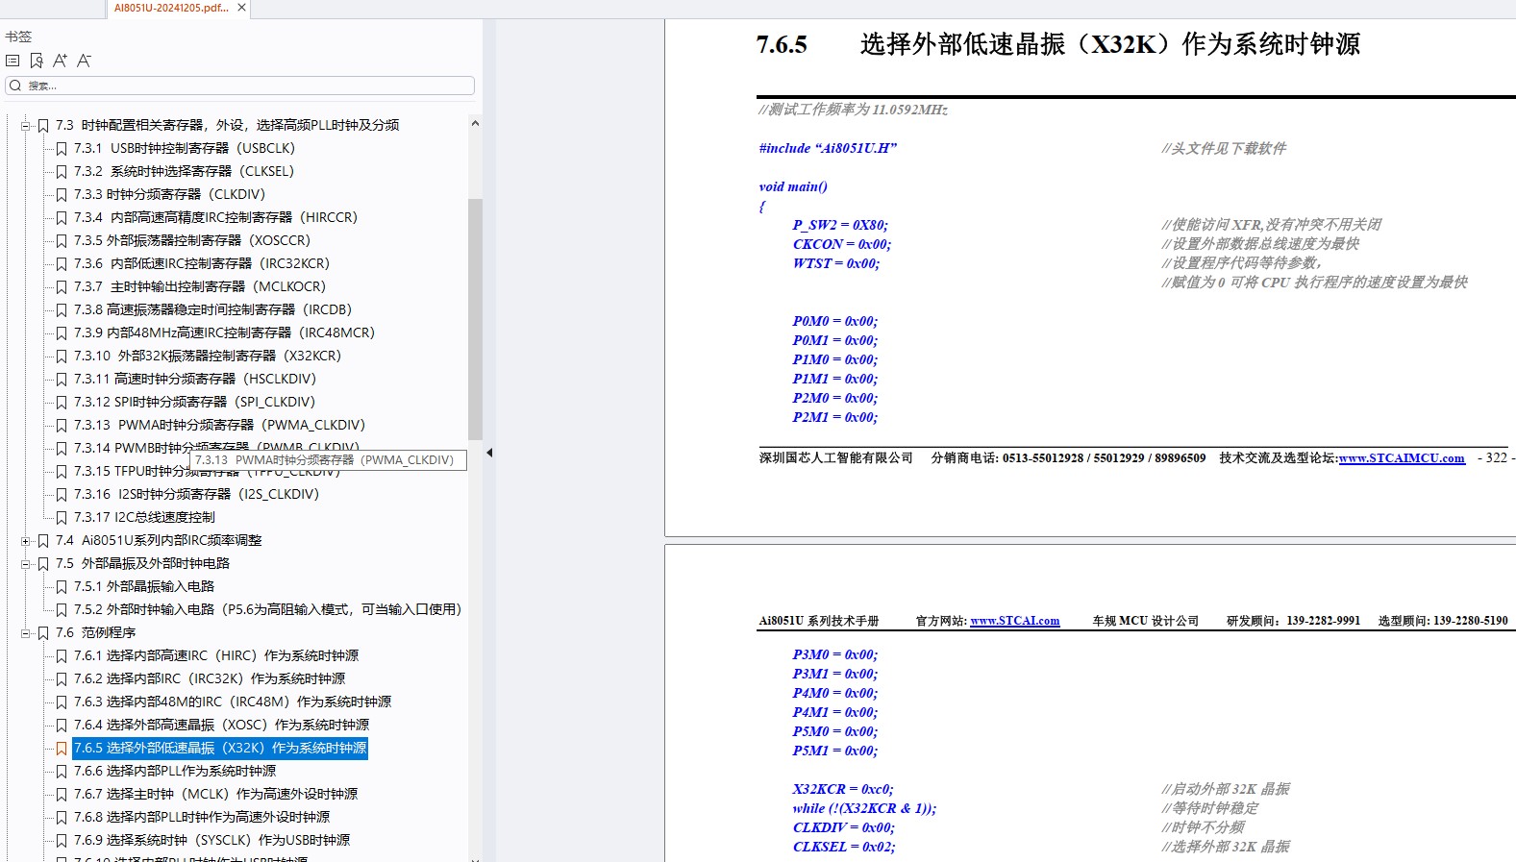The image size is (1516, 862).
Task: Click the code line 'P_SW2 = 0X80;'
Action: click(840, 225)
